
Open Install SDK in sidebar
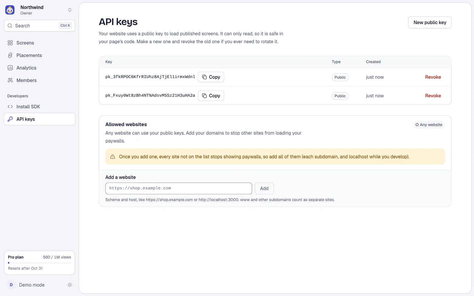pyautogui.click(x=39, y=107)
